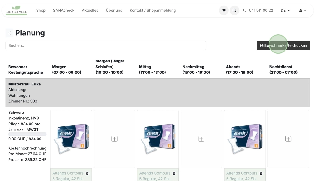
Task: Click the Abends (17:00 - 19:00) header
Action: click(x=240, y=70)
